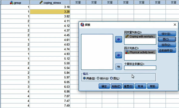Click the cell with value 5.12
Image resolution: width=179 pixels, height=108 pixels.
click(x=50, y=59)
